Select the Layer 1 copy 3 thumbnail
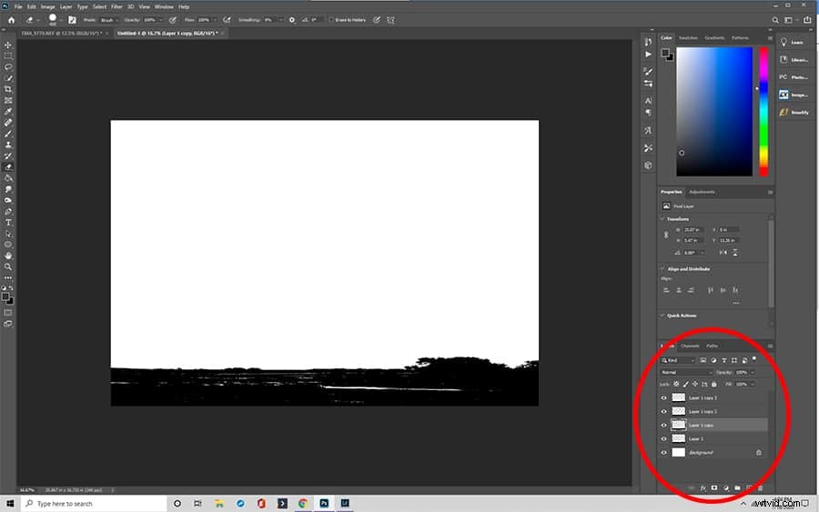819x512 pixels. [678, 397]
